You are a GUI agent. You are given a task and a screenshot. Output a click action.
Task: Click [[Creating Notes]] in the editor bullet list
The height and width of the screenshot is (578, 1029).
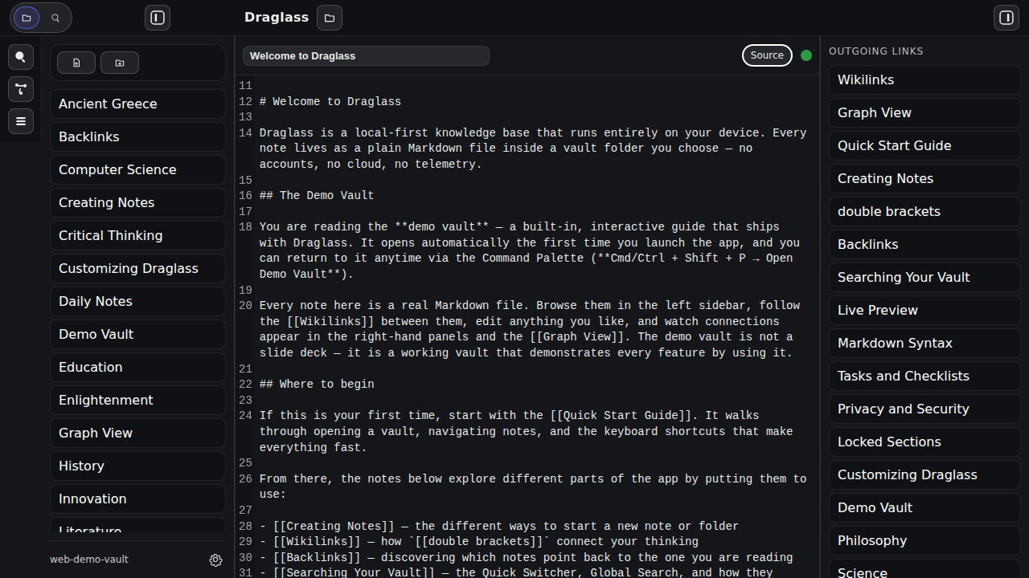coord(334,527)
